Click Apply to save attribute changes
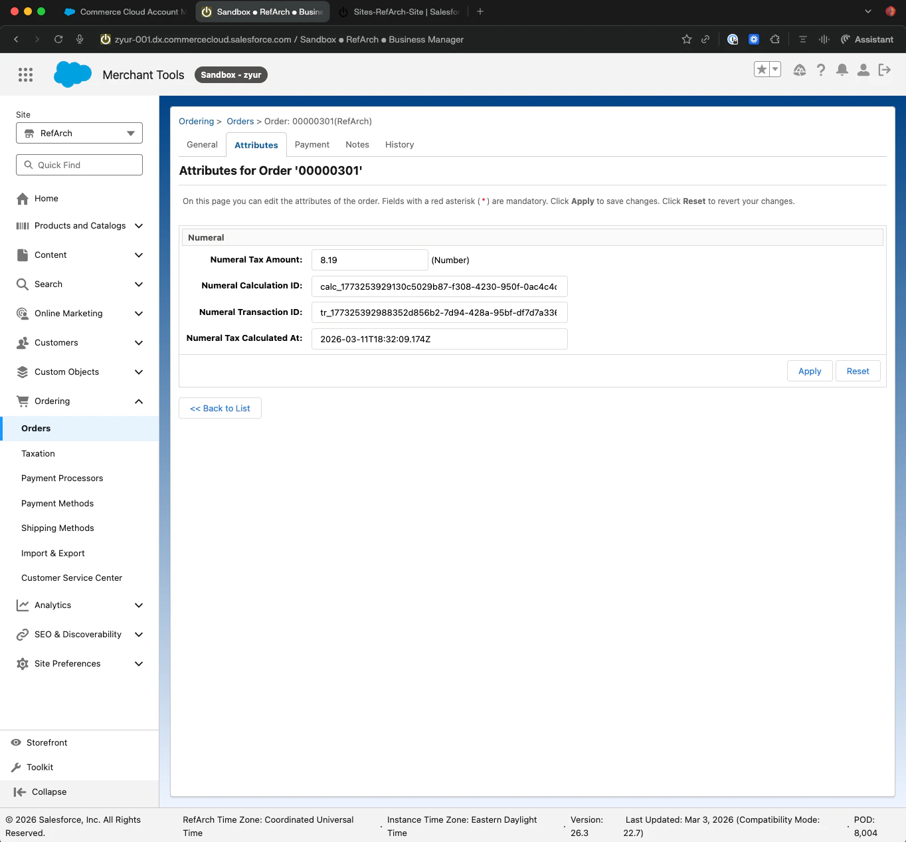Screen dimensions: 906x842 [810, 371]
